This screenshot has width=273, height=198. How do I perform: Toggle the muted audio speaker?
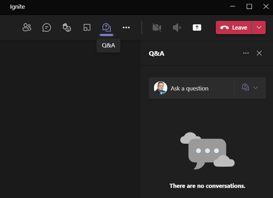(x=177, y=27)
